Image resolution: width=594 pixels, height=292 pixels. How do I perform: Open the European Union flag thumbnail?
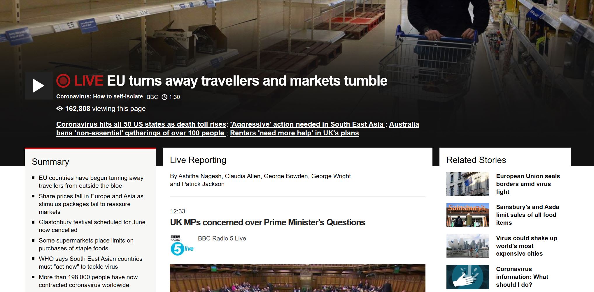(467, 184)
